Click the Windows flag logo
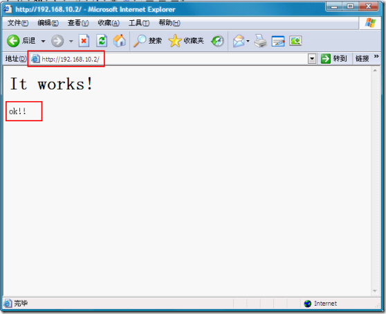386x314 pixels. (370, 23)
